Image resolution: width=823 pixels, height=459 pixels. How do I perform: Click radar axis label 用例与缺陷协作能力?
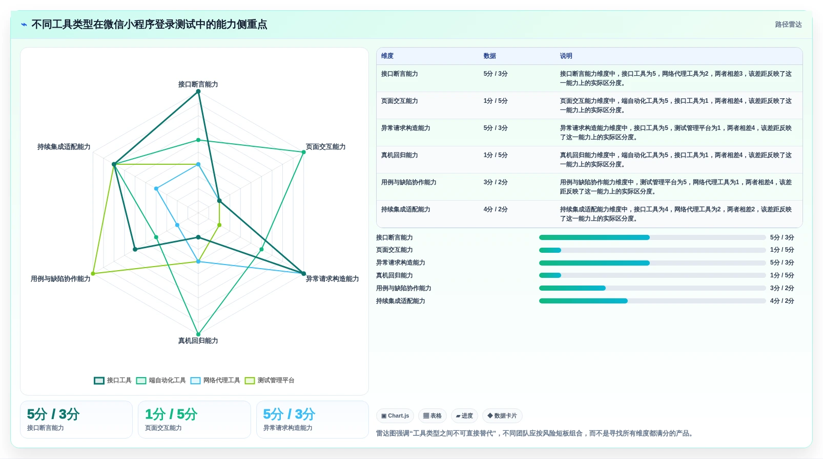[60, 279]
